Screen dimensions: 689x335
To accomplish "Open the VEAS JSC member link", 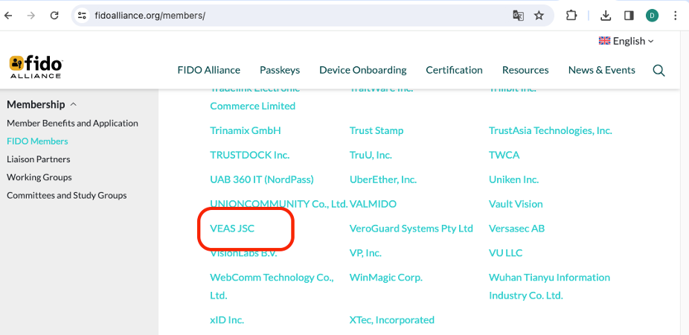I will click(x=232, y=229).
